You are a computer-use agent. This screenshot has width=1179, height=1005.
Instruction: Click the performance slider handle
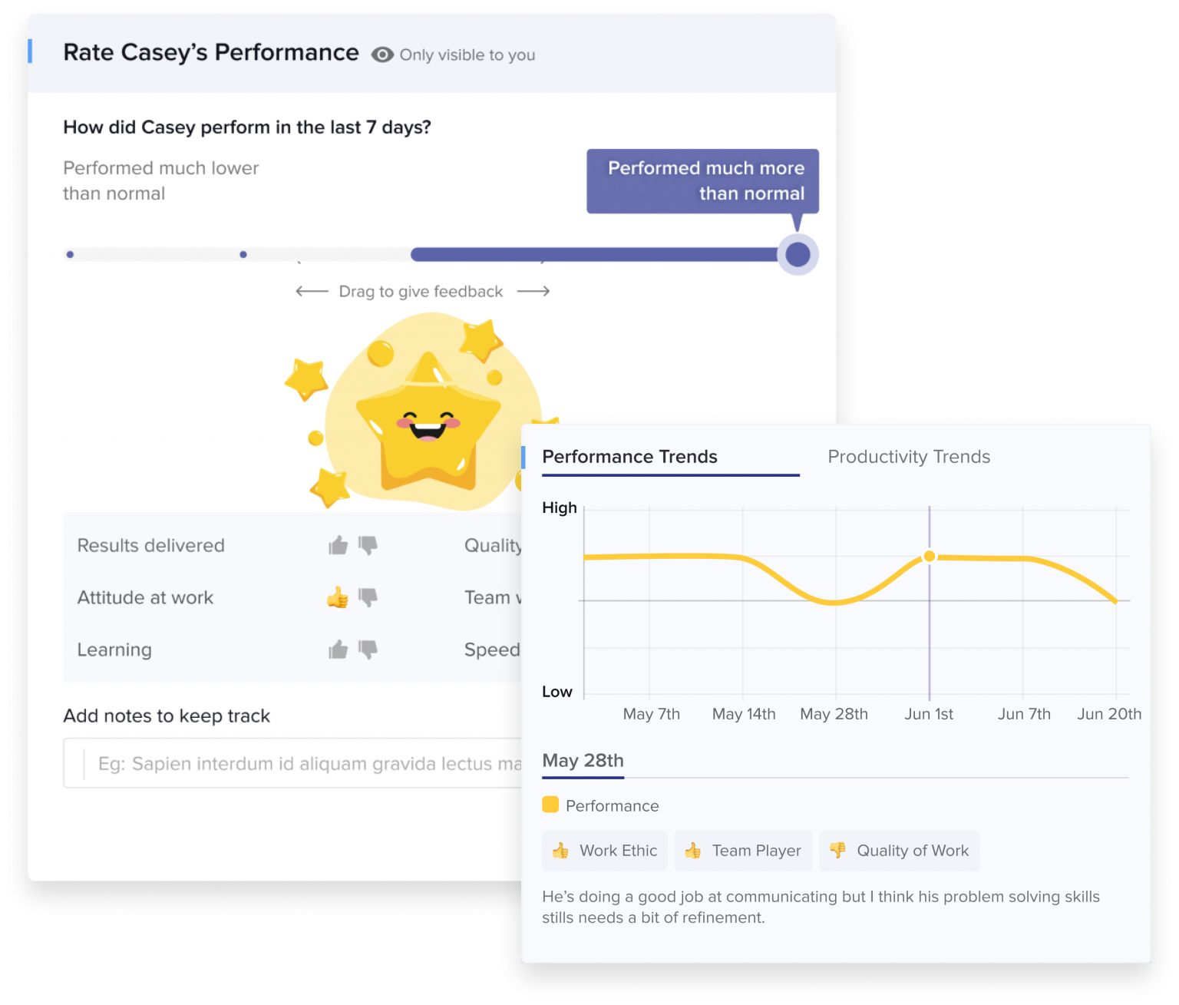click(798, 254)
